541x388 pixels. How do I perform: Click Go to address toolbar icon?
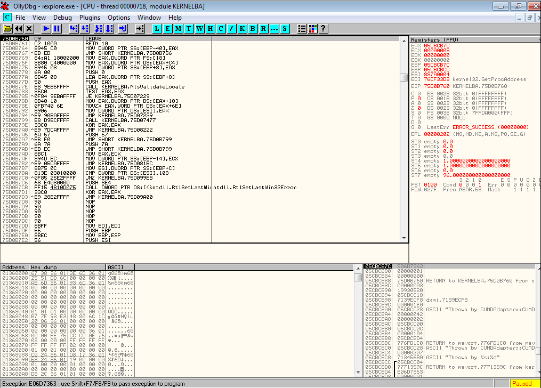click(x=140, y=29)
